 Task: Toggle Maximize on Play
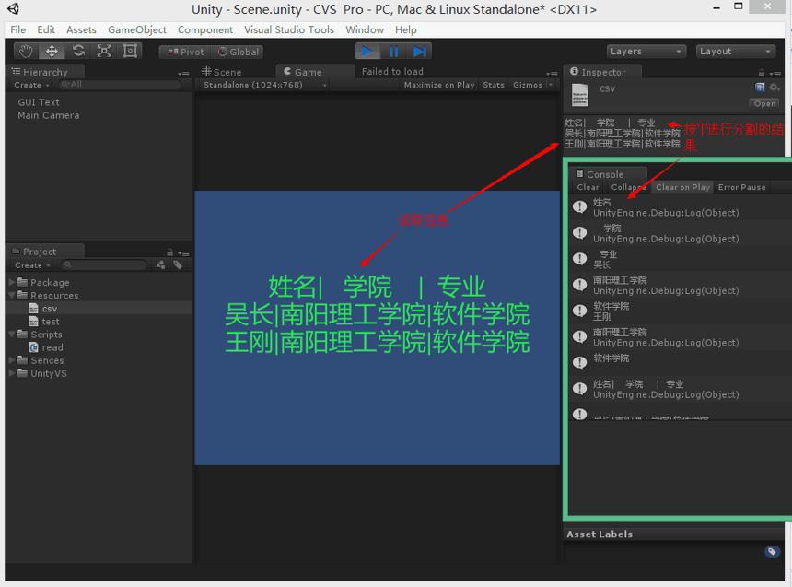[x=439, y=85]
